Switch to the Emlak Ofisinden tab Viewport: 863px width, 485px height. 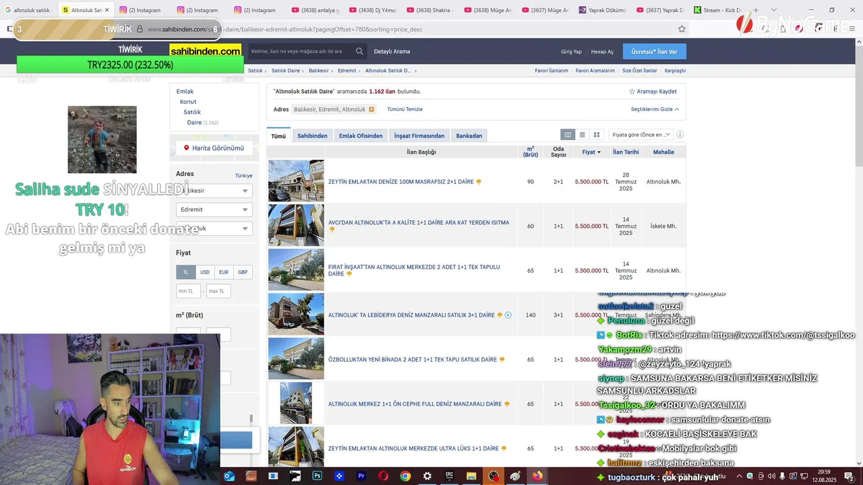361,136
